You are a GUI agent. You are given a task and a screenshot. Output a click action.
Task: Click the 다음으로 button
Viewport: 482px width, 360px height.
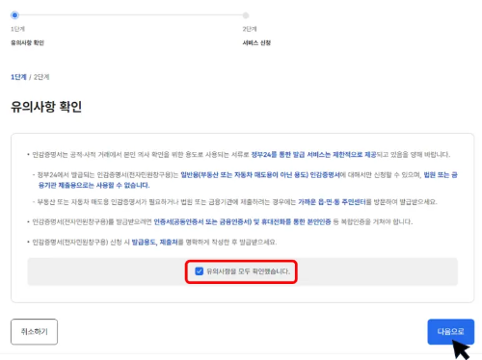tap(450, 331)
